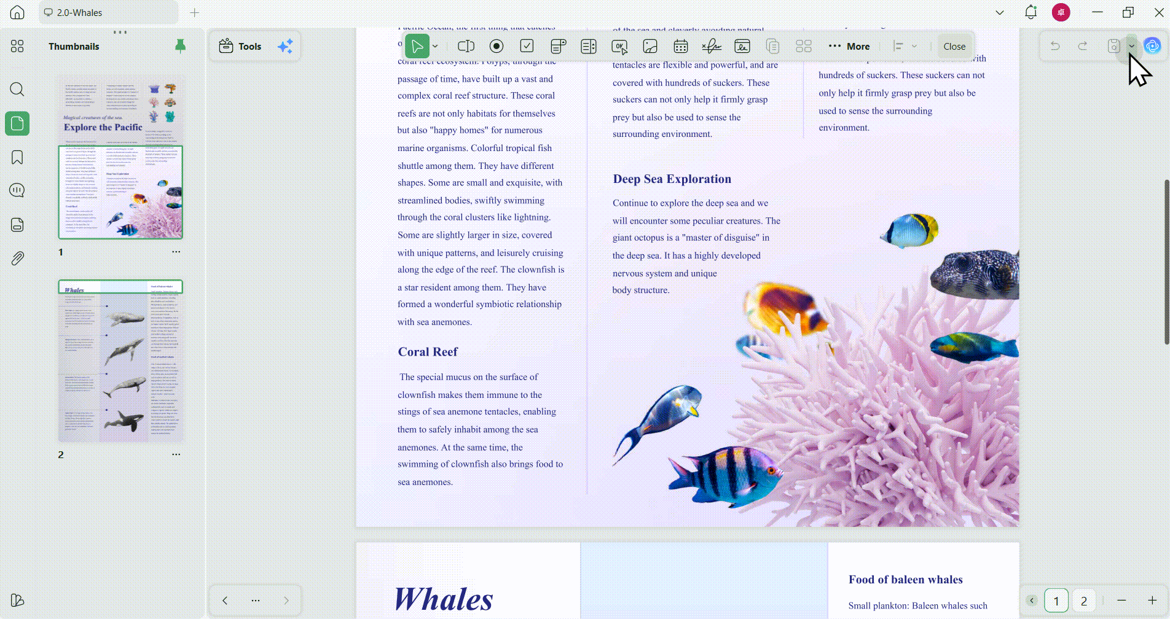The height and width of the screenshot is (619, 1170).
Task: Open the comments panel
Action: [17, 190]
